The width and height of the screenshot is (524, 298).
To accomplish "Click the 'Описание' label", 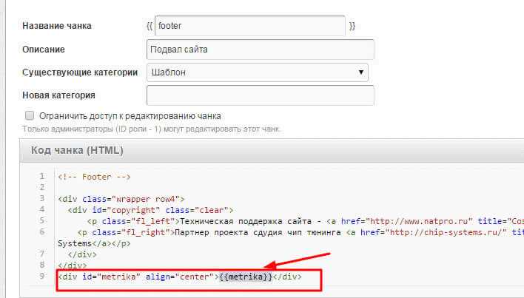I will pos(44,50).
